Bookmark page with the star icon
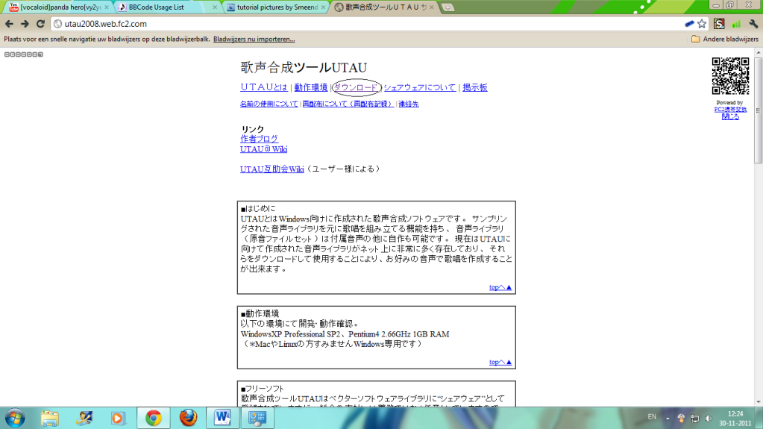The image size is (763, 429). coord(702,24)
